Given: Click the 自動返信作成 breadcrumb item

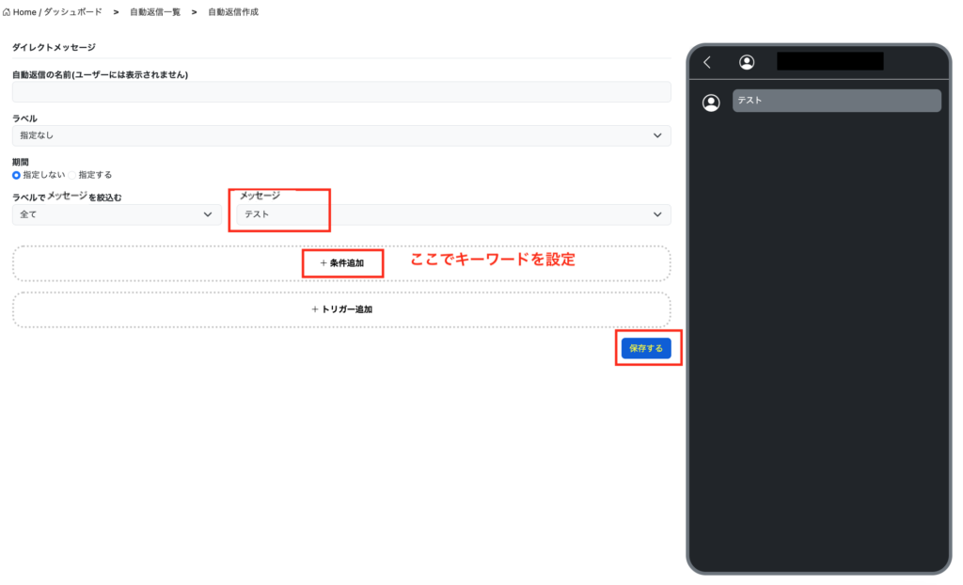Looking at the screenshot, I should coord(233,12).
